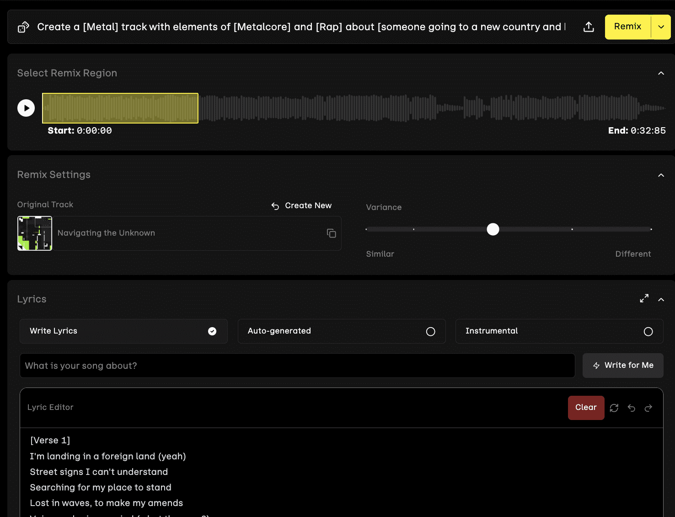This screenshot has width=675, height=517.
Task: Start the remix with the Remix button
Action: (628, 27)
